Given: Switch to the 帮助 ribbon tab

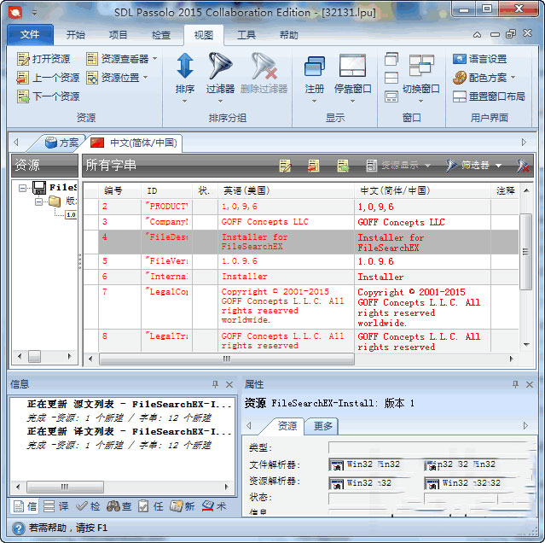Looking at the screenshot, I should [289, 35].
